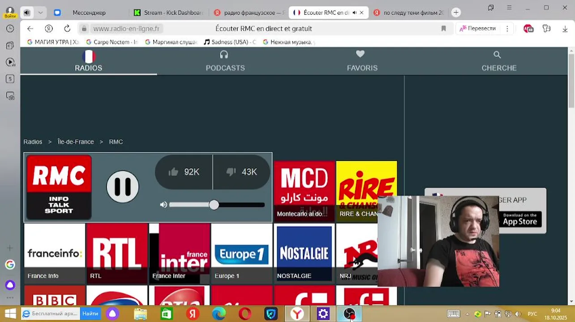Go back with the browser back arrow
The image size is (575, 322).
(x=30, y=29)
